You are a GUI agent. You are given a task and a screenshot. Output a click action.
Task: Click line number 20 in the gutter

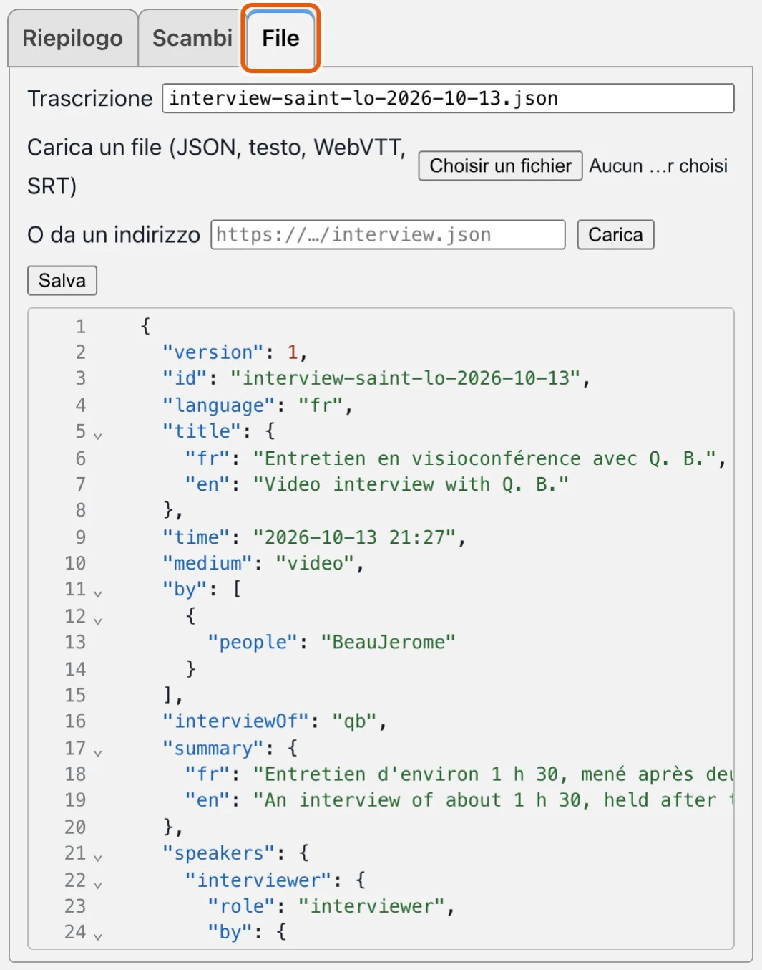click(x=75, y=827)
